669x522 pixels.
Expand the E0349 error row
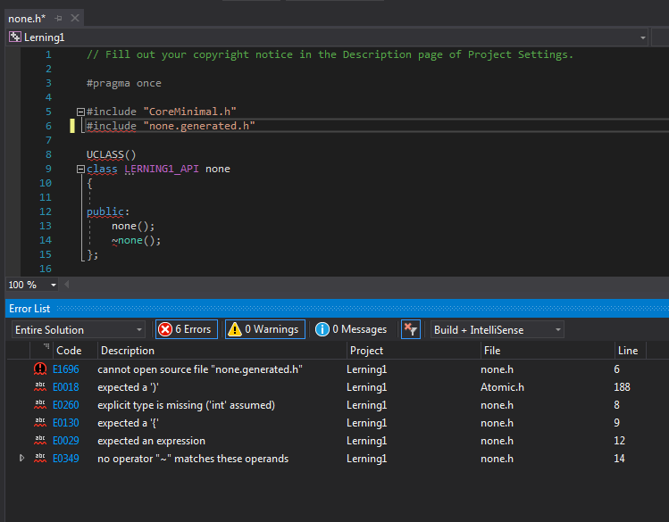[22, 459]
